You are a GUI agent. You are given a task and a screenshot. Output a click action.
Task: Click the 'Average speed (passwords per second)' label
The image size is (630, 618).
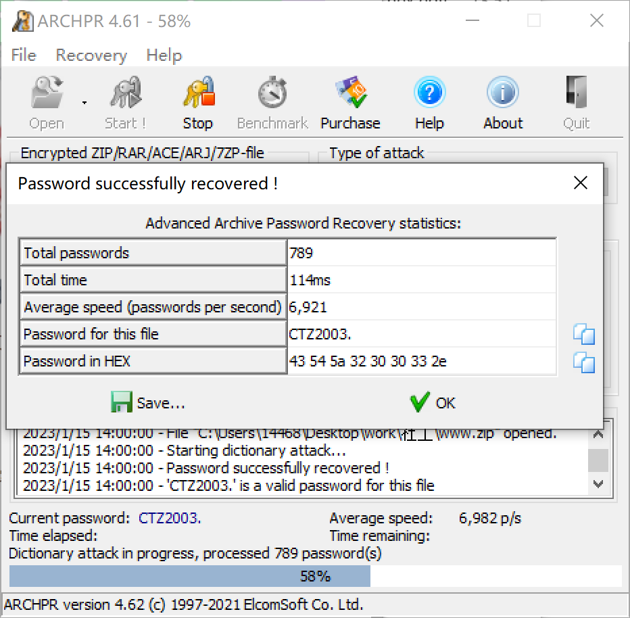[153, 307]
